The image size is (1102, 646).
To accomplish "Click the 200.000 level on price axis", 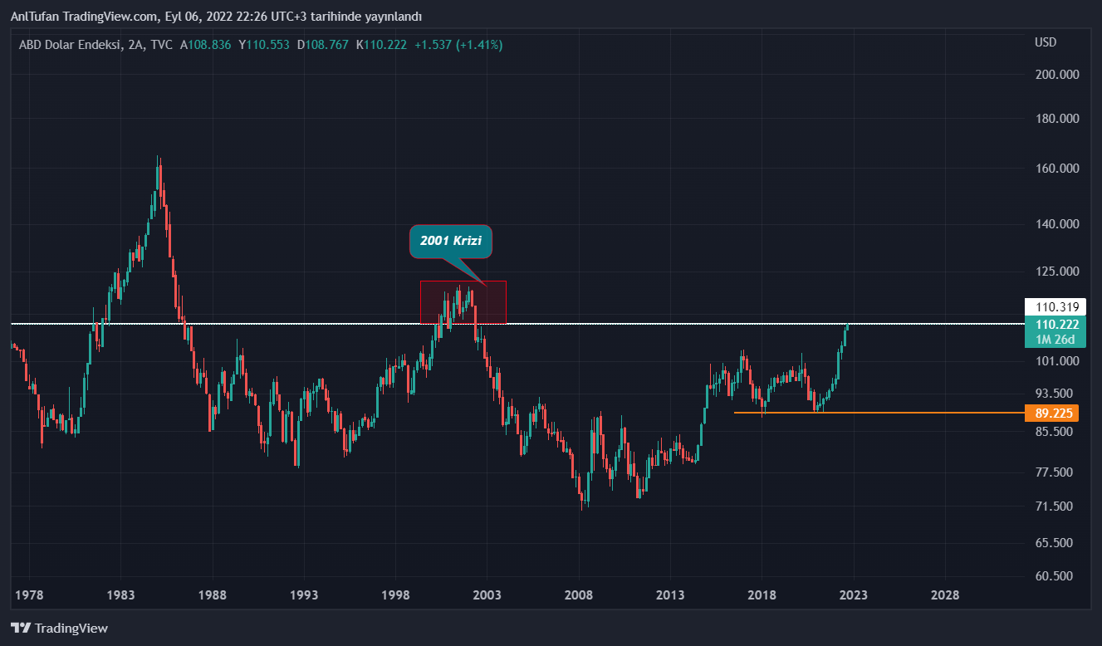I will point(1056,75).
